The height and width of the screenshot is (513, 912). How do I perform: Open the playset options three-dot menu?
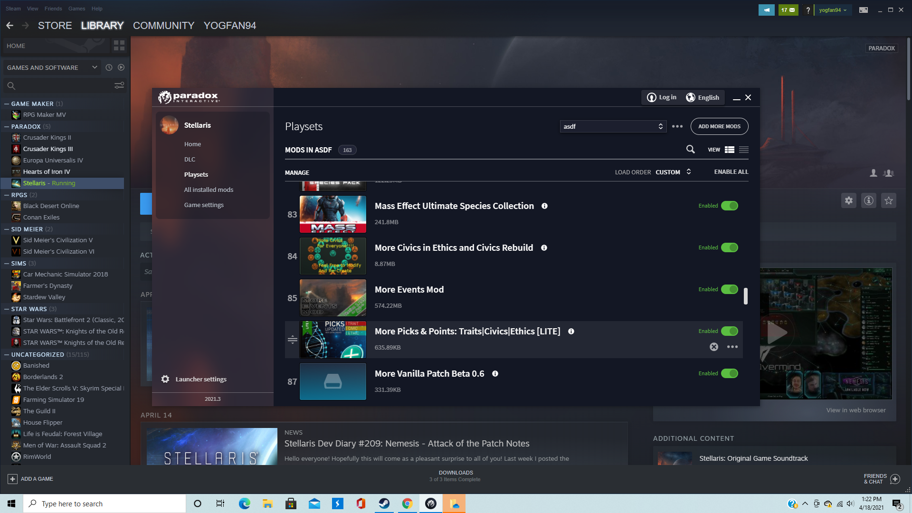677,126
